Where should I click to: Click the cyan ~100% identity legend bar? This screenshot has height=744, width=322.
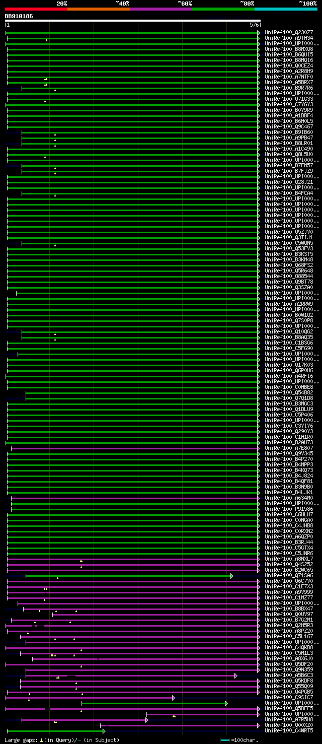point(286,9)
